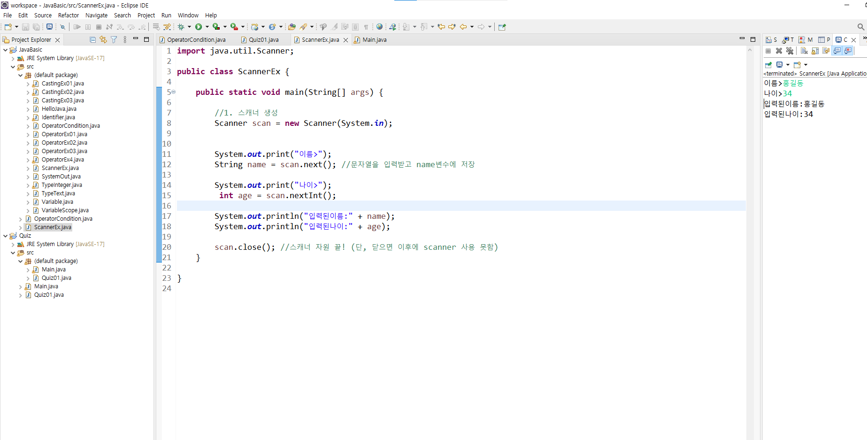The image size is (867, 440).
Task: Click the Search flashlight toolbar icon
Action: 304,27
